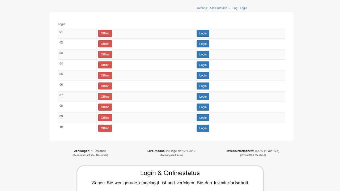340x191 pixels.
Task: Open the Inventur navigation link
Action: click(x=202, y=8)
